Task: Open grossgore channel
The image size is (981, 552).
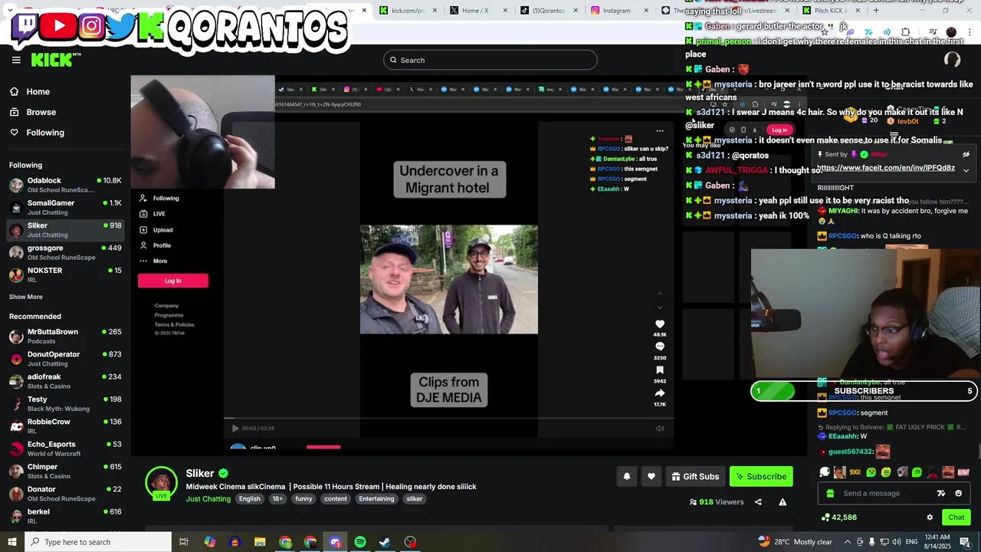Action: 65,252
